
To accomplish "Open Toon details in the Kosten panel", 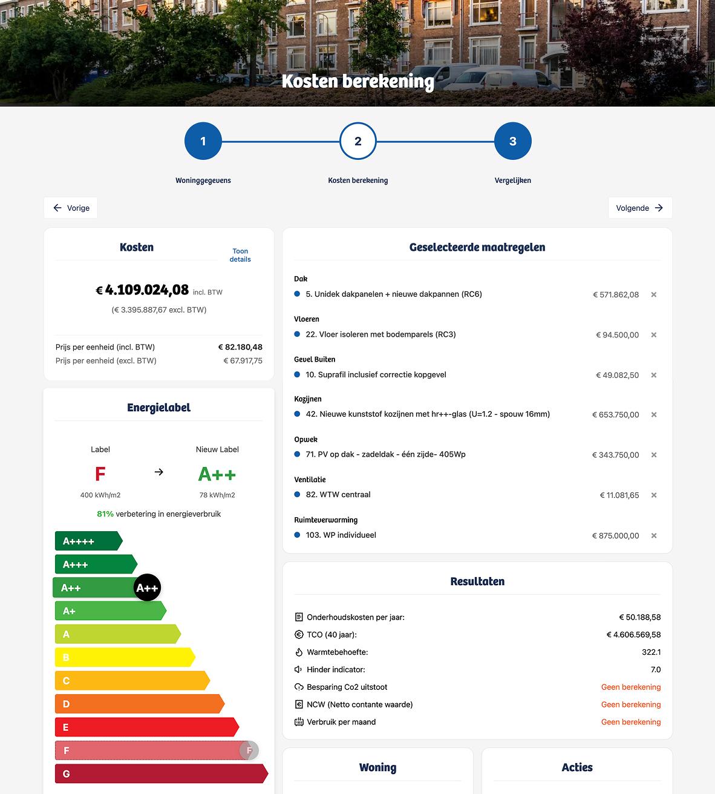I will (x=240, y=254).
